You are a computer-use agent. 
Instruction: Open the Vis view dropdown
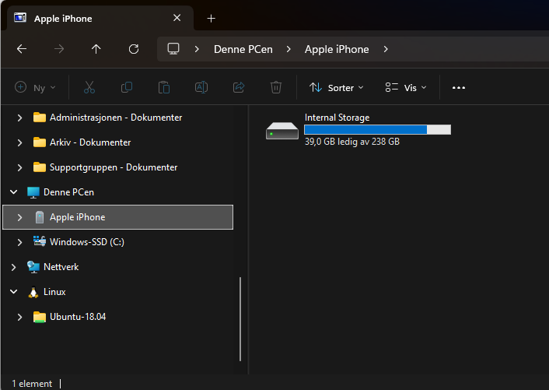point(406,88)
